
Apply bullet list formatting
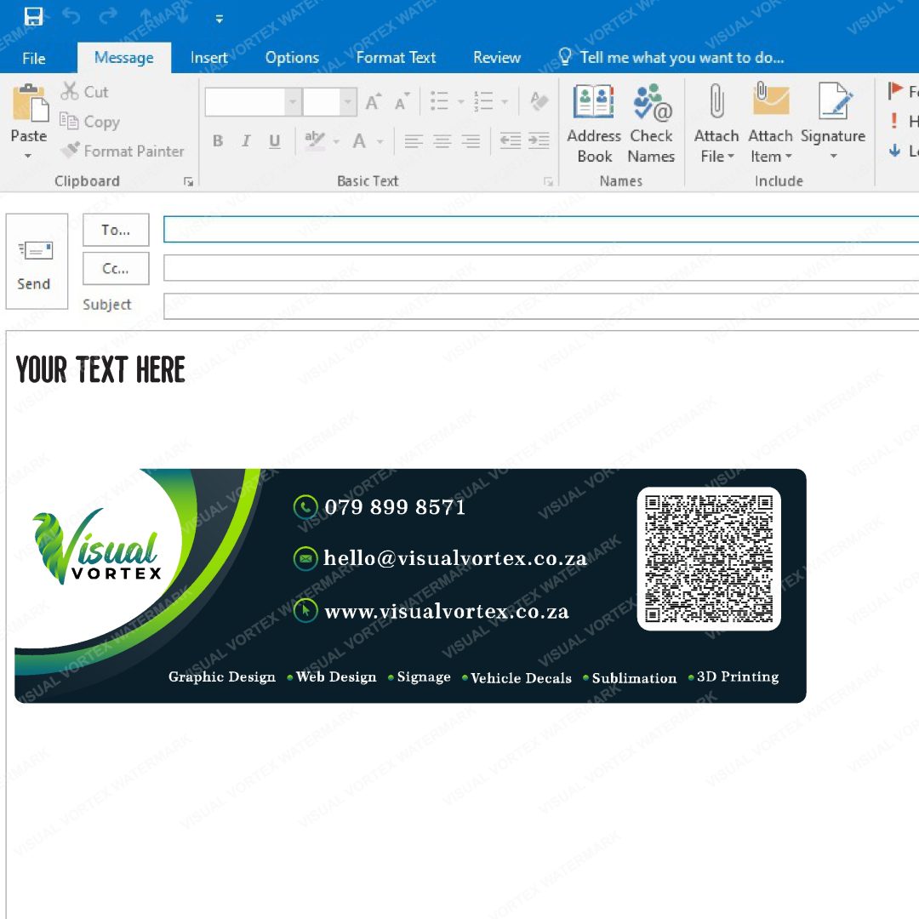click(440, 100)
